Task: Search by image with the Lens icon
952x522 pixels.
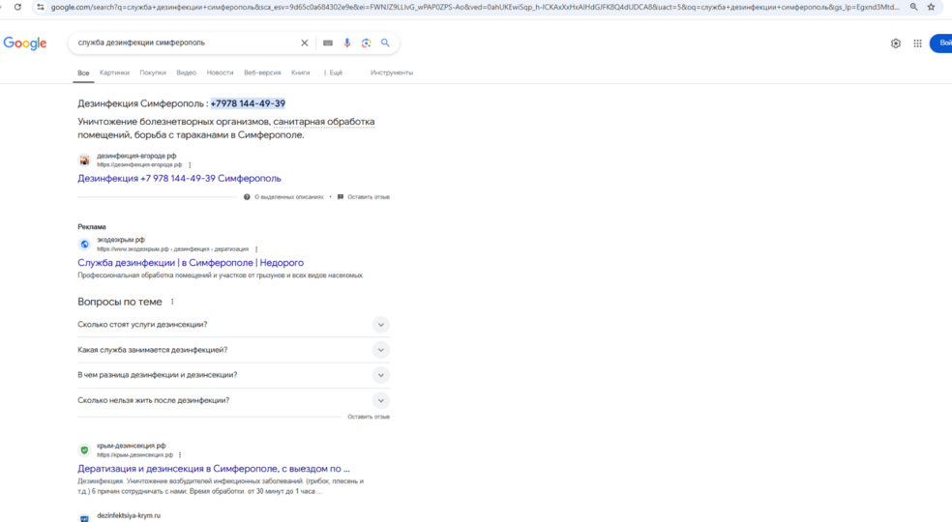Action: point(366,43)
